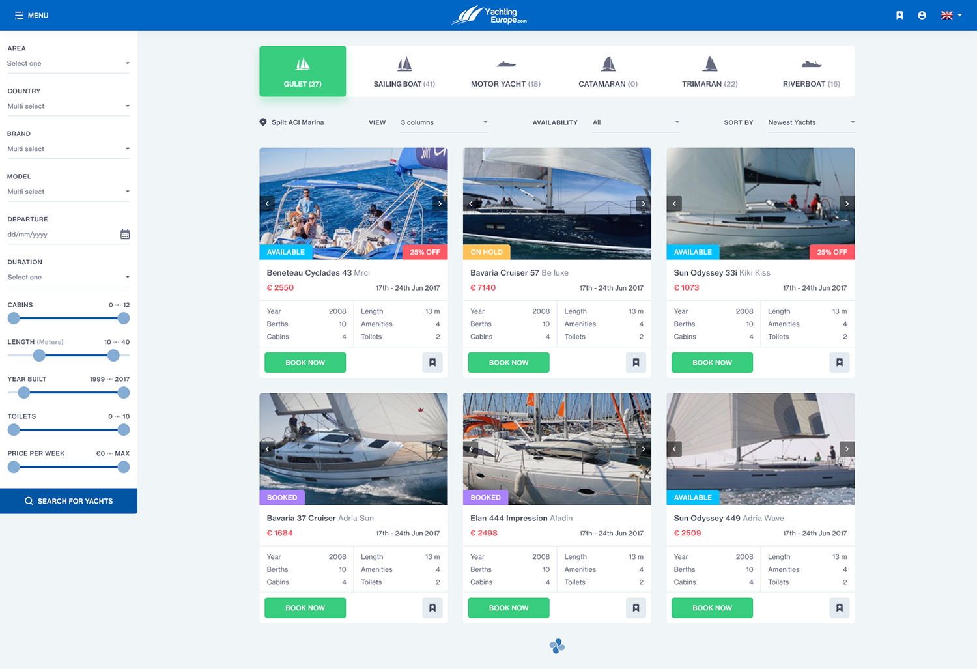Image resolution: width=977 pixels, height=669 pixels.
Task: Open saved bookmarks in the header
Action: (x=899, y=15)
